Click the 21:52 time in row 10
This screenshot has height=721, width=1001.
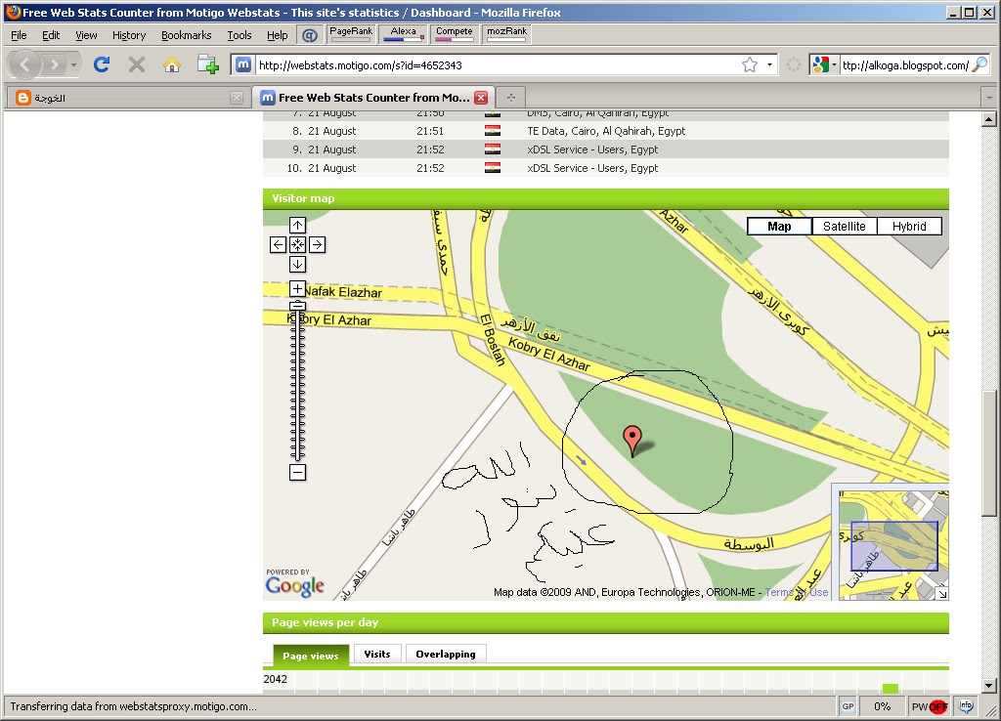(x=430, y=168)
